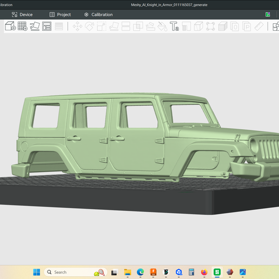Screen dimensions: 279x279
Task: Open the blue cube app in the taskbar
Action: (x=179, y=272)
